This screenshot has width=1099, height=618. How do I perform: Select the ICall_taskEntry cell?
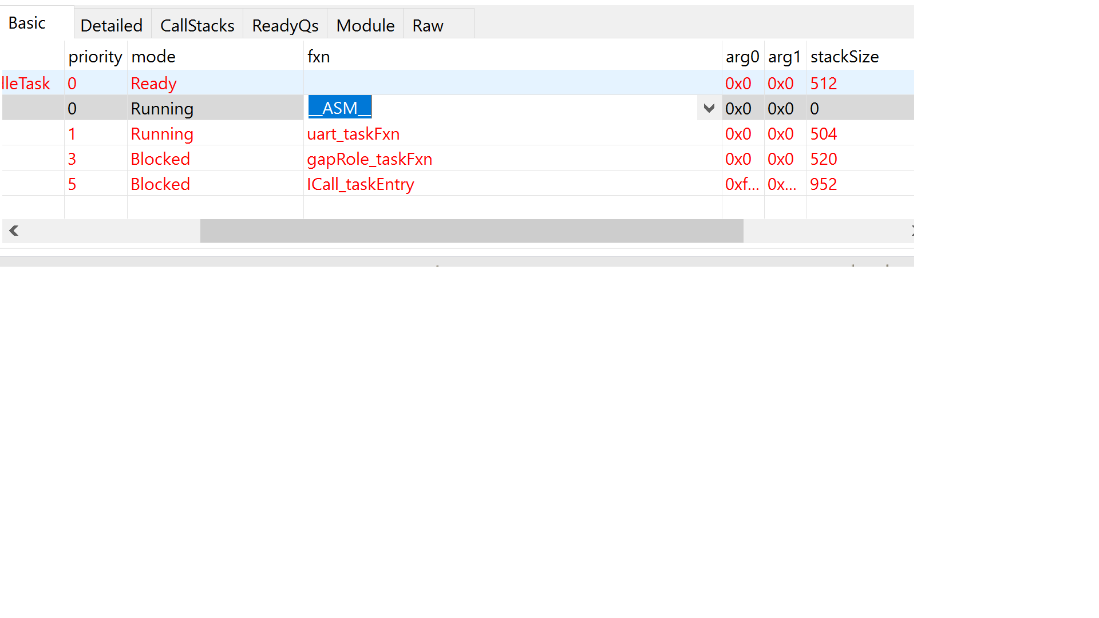coord(361,184)
